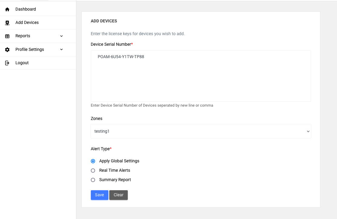Click the Real Time Alerts label text
The width and height of the screenshot is (337, 219).
click(114, 170)
